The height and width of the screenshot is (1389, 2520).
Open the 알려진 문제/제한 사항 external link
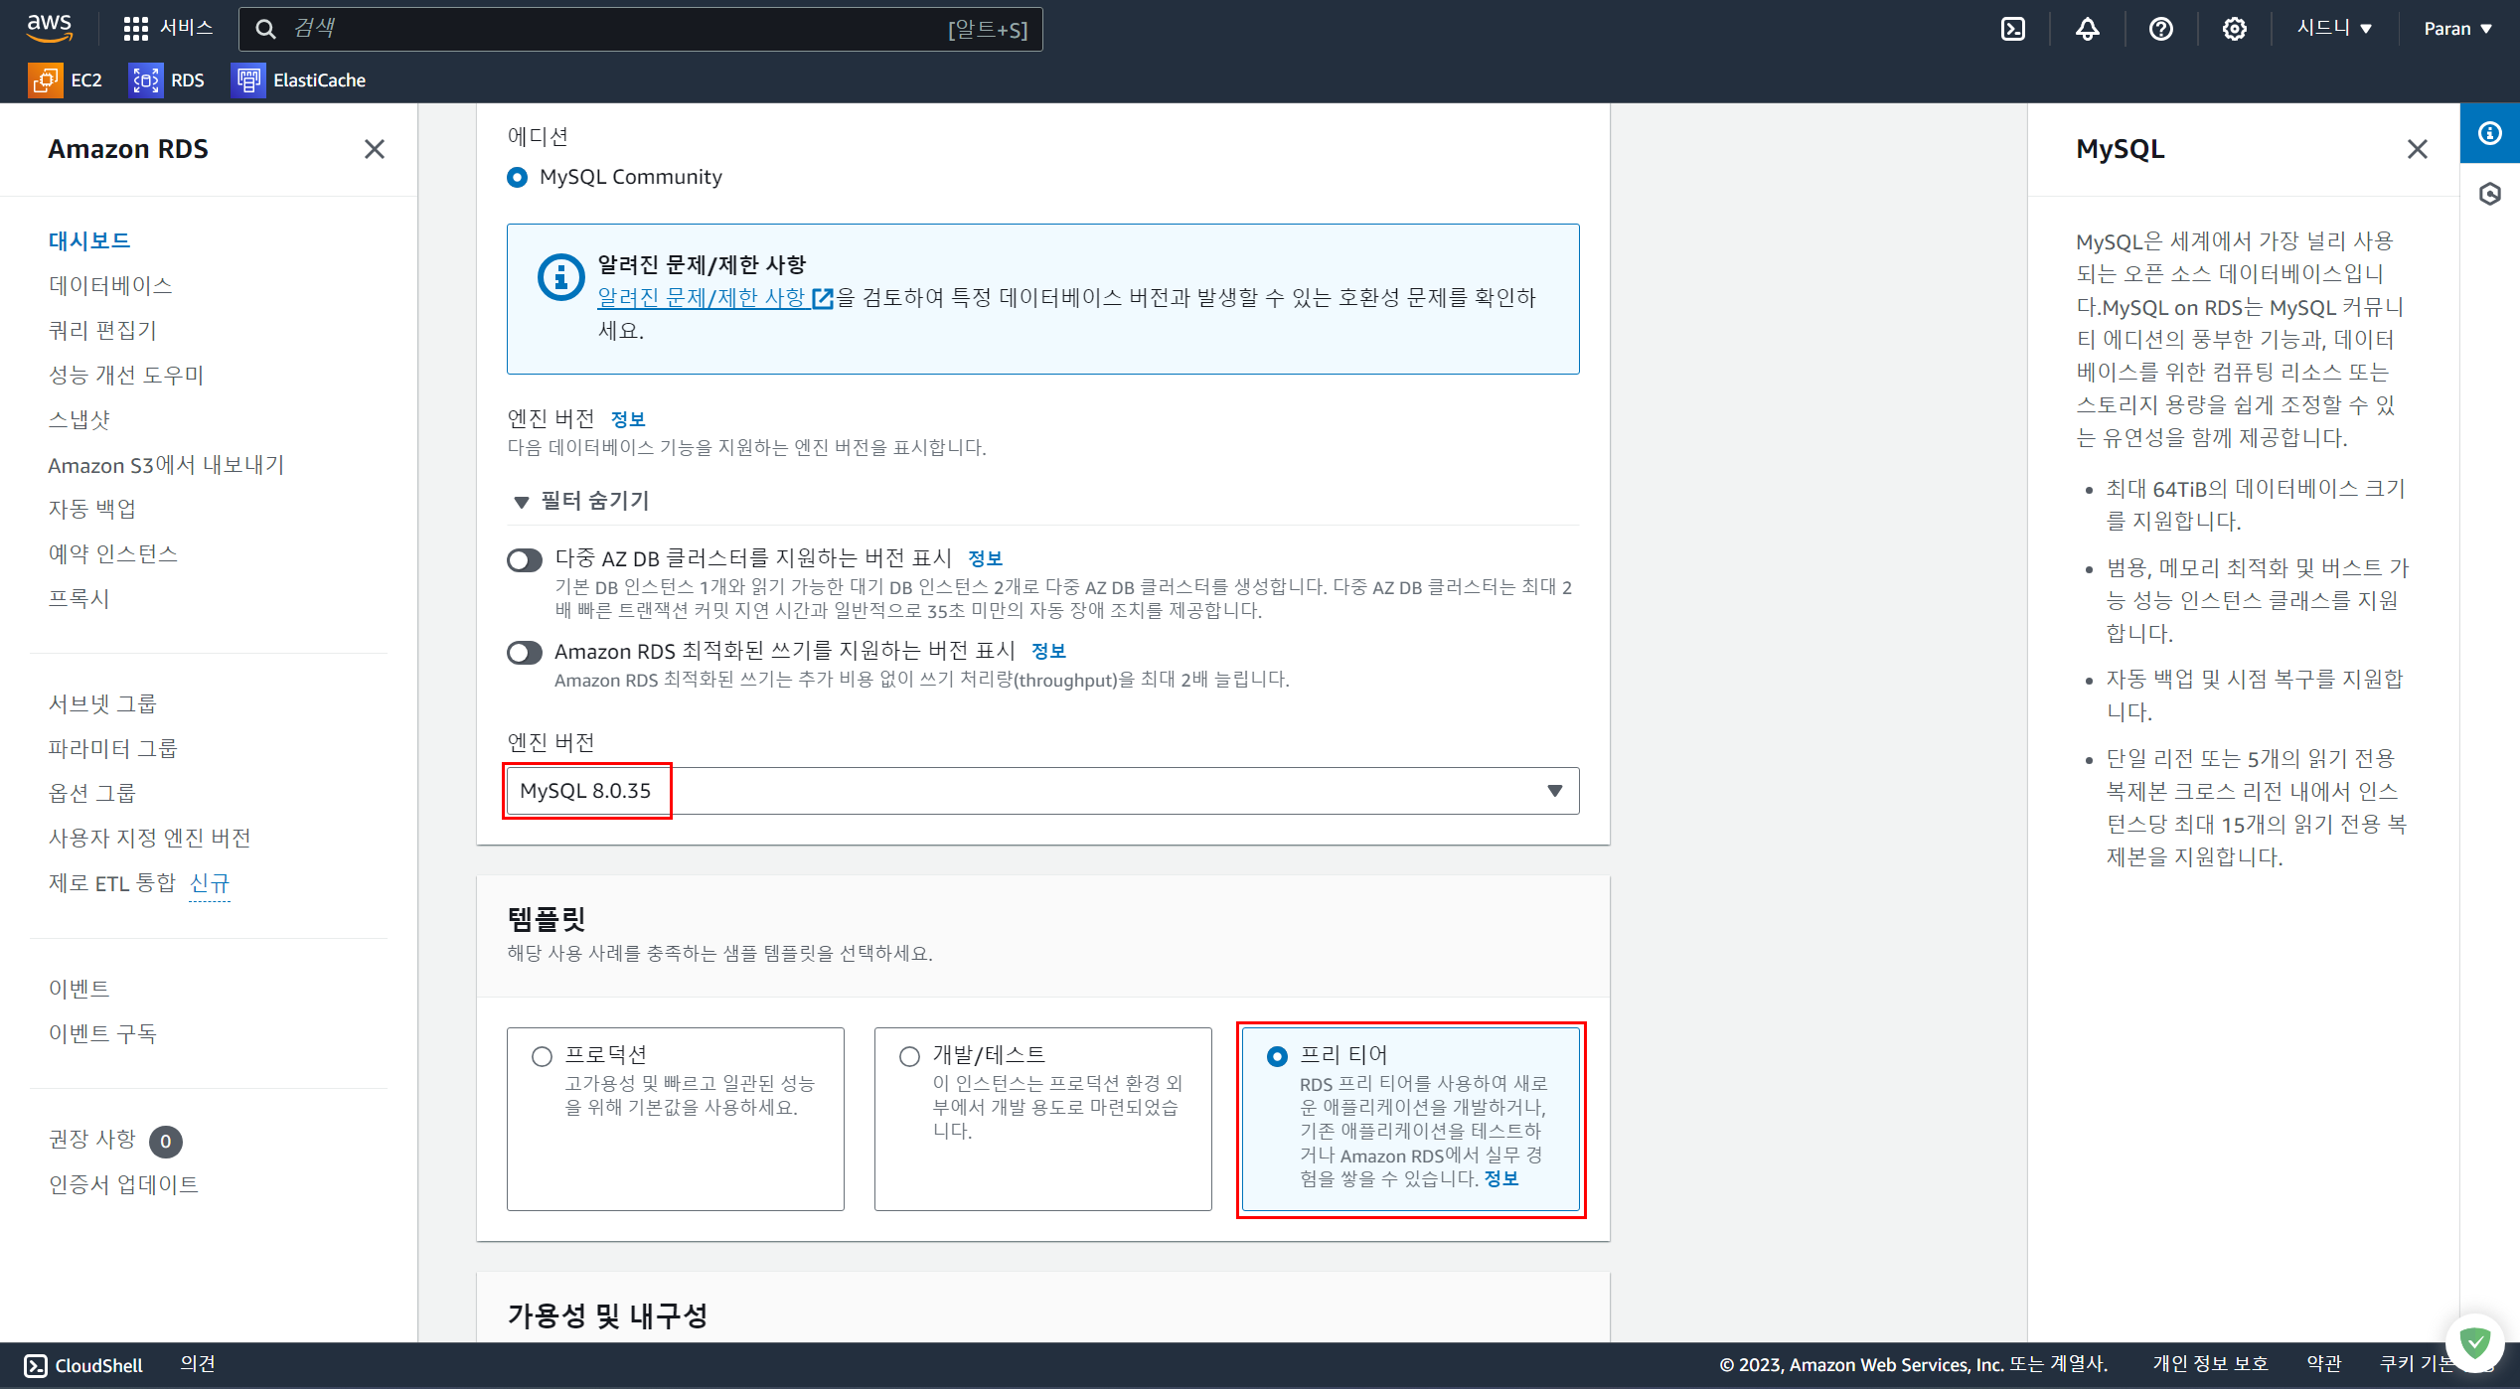click(x=714, y=298)
